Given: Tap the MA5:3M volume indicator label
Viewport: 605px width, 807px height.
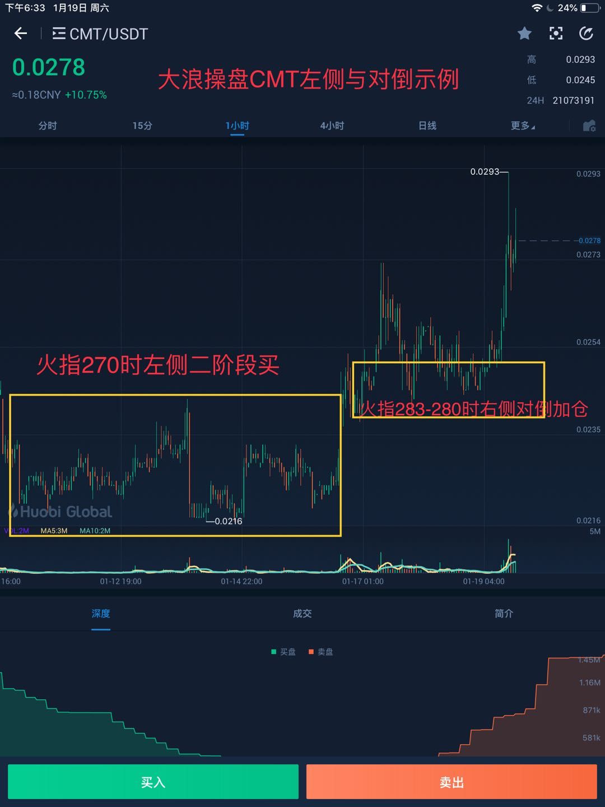Looking at the screenshot, I should coord(54,531).
